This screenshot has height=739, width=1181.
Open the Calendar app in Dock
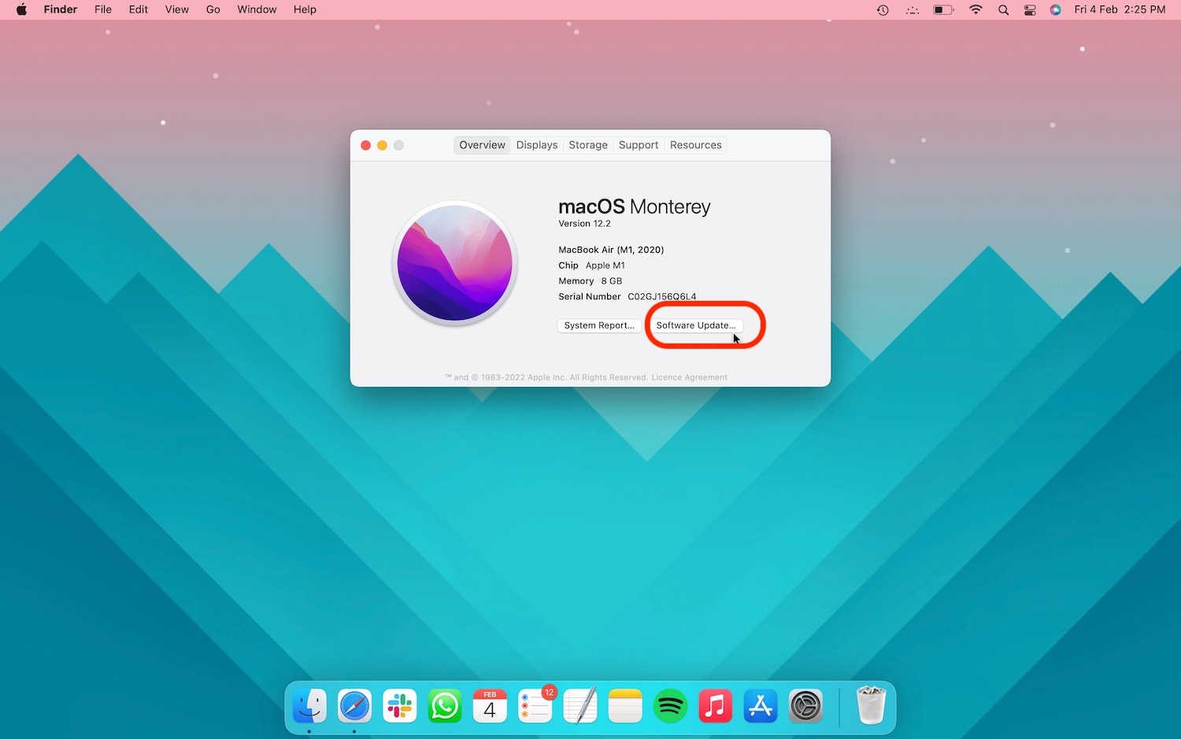490,706
